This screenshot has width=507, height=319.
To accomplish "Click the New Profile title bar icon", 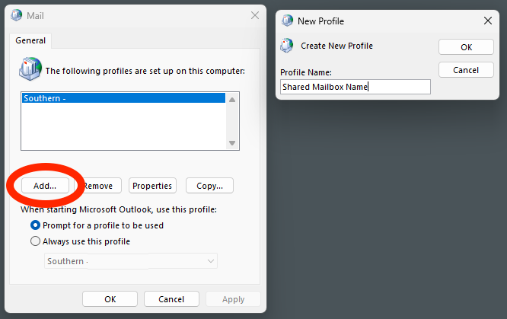I will pos(287,21).
